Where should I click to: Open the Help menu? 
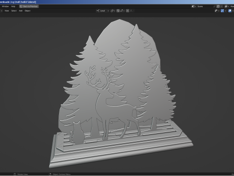pos(13,6)
